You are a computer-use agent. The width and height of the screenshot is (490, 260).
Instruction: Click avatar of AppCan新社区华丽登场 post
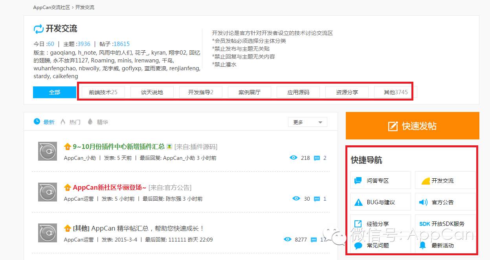(48, 192)
